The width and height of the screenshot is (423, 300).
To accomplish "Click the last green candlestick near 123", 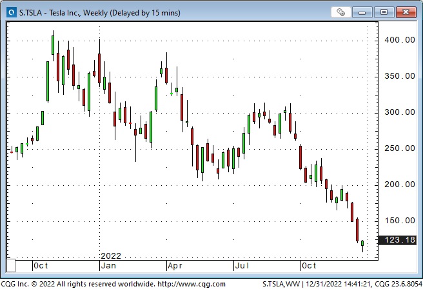I will (x=362, y=243).
